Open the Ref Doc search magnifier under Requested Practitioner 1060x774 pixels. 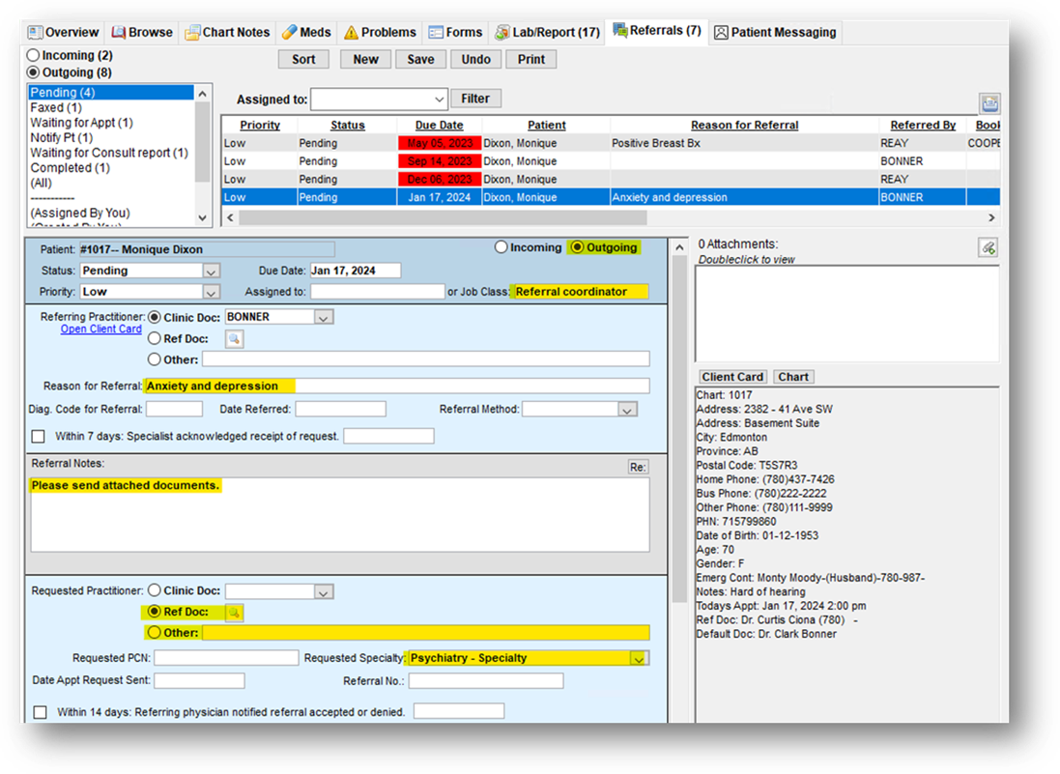click(232, 612)
